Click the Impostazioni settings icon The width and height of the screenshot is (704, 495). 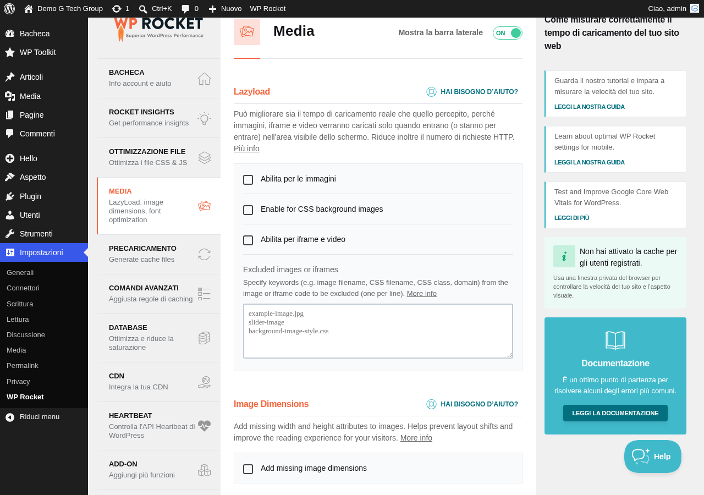tap(10, 252)
